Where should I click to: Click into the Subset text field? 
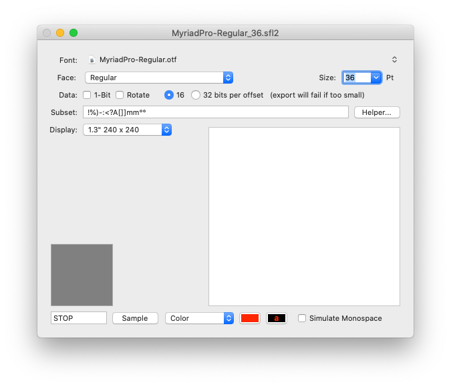(x=216, y=112)
